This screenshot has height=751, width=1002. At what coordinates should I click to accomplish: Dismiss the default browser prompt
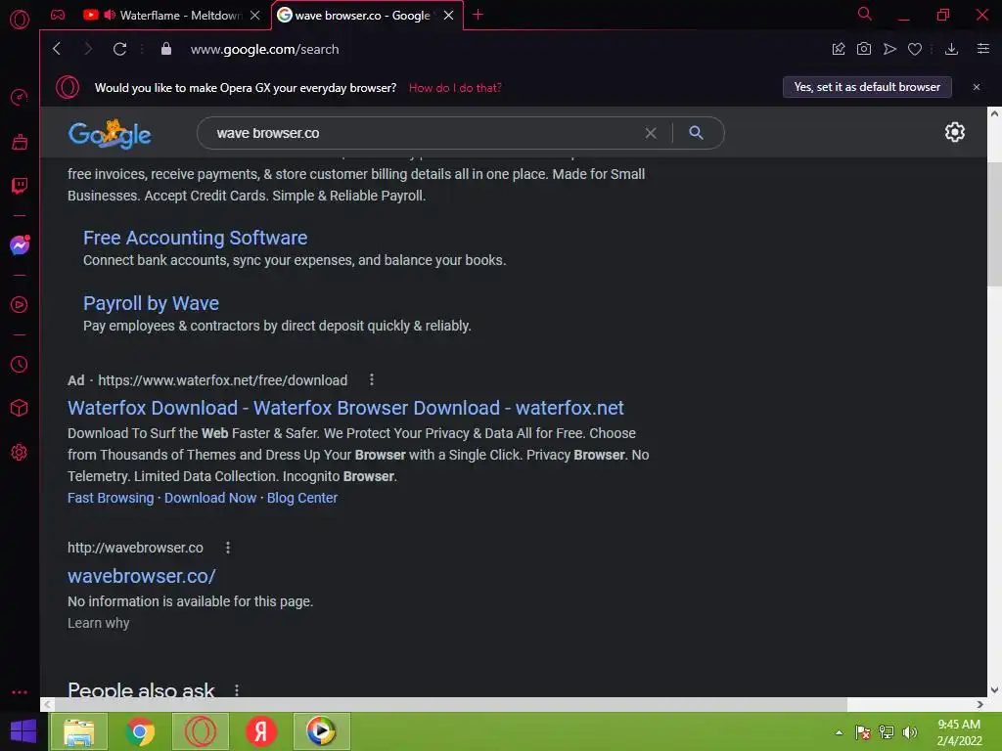pyautogui.click(x=977, y=87)
